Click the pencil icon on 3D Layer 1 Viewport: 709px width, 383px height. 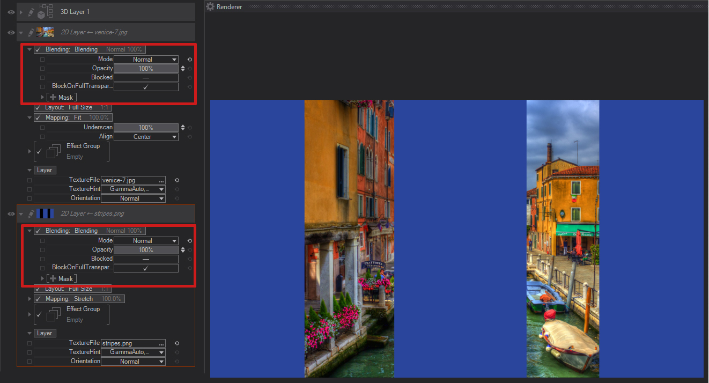coord(32,12)
